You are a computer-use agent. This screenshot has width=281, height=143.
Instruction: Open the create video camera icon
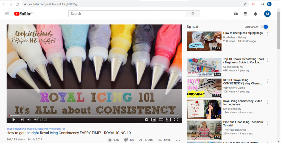point(236,14)
